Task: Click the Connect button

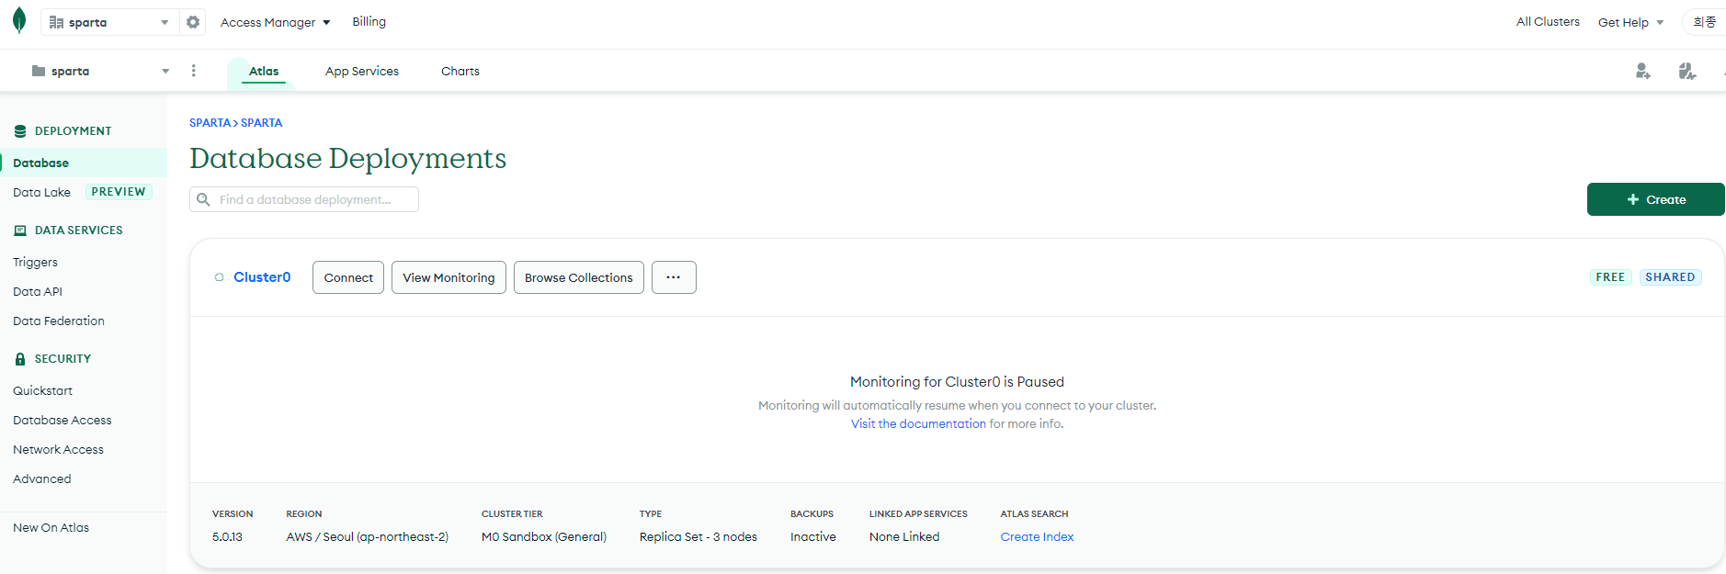Action: point(348,277)
